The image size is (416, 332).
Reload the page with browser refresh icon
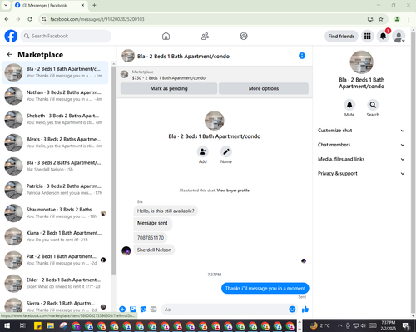(x=30, y=19)
